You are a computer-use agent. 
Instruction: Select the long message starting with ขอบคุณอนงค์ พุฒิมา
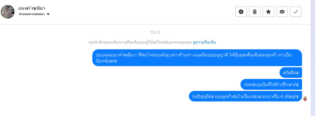(197, 58)
